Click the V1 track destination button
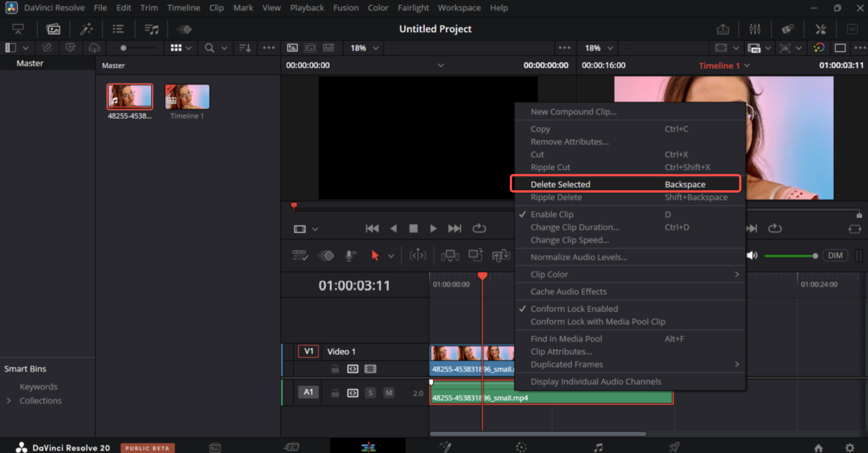Viewport: 868px width, 453px height. [308, 351]
